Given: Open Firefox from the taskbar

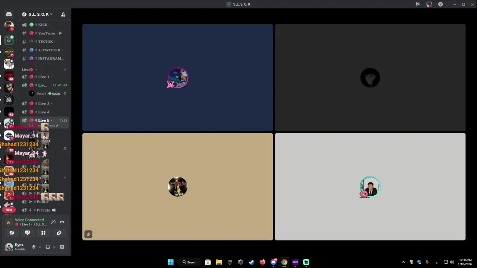Looking at the screenshot, I should click(262, 262).
